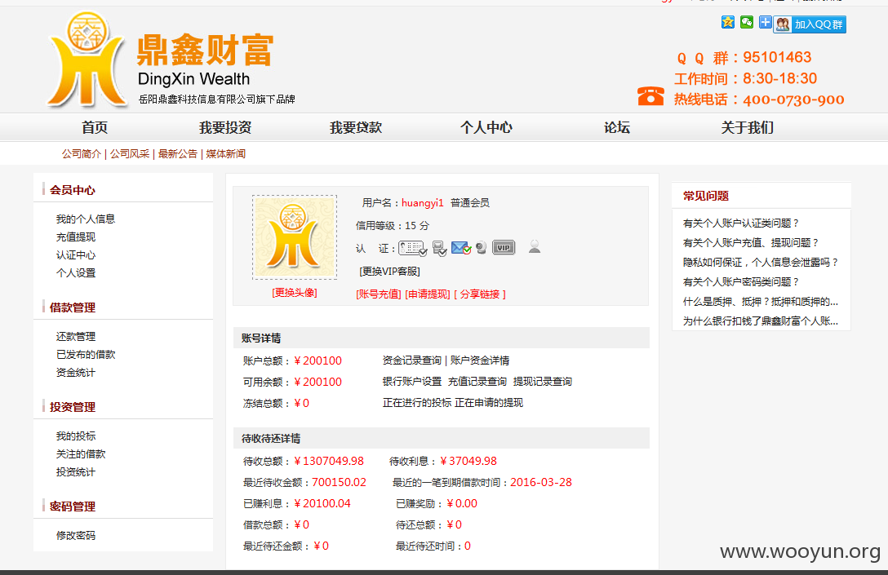
Task: Click the phone verification icon
Action: (439, 248)
